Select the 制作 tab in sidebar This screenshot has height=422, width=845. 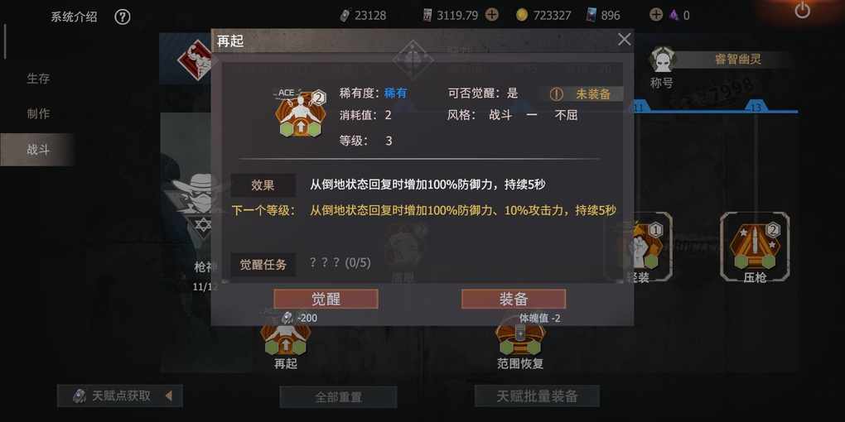pos(38,114)
